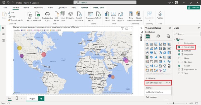
Task: Select the Treemap visual
Action: [169, 53]
